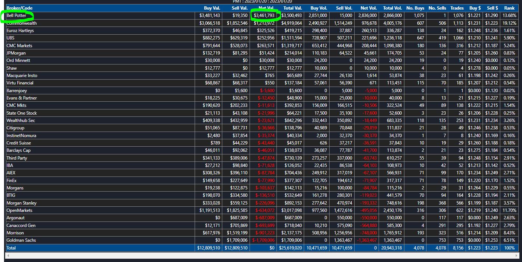Select the Third Party broker name
522x262 pixels.
coord(17,158)
